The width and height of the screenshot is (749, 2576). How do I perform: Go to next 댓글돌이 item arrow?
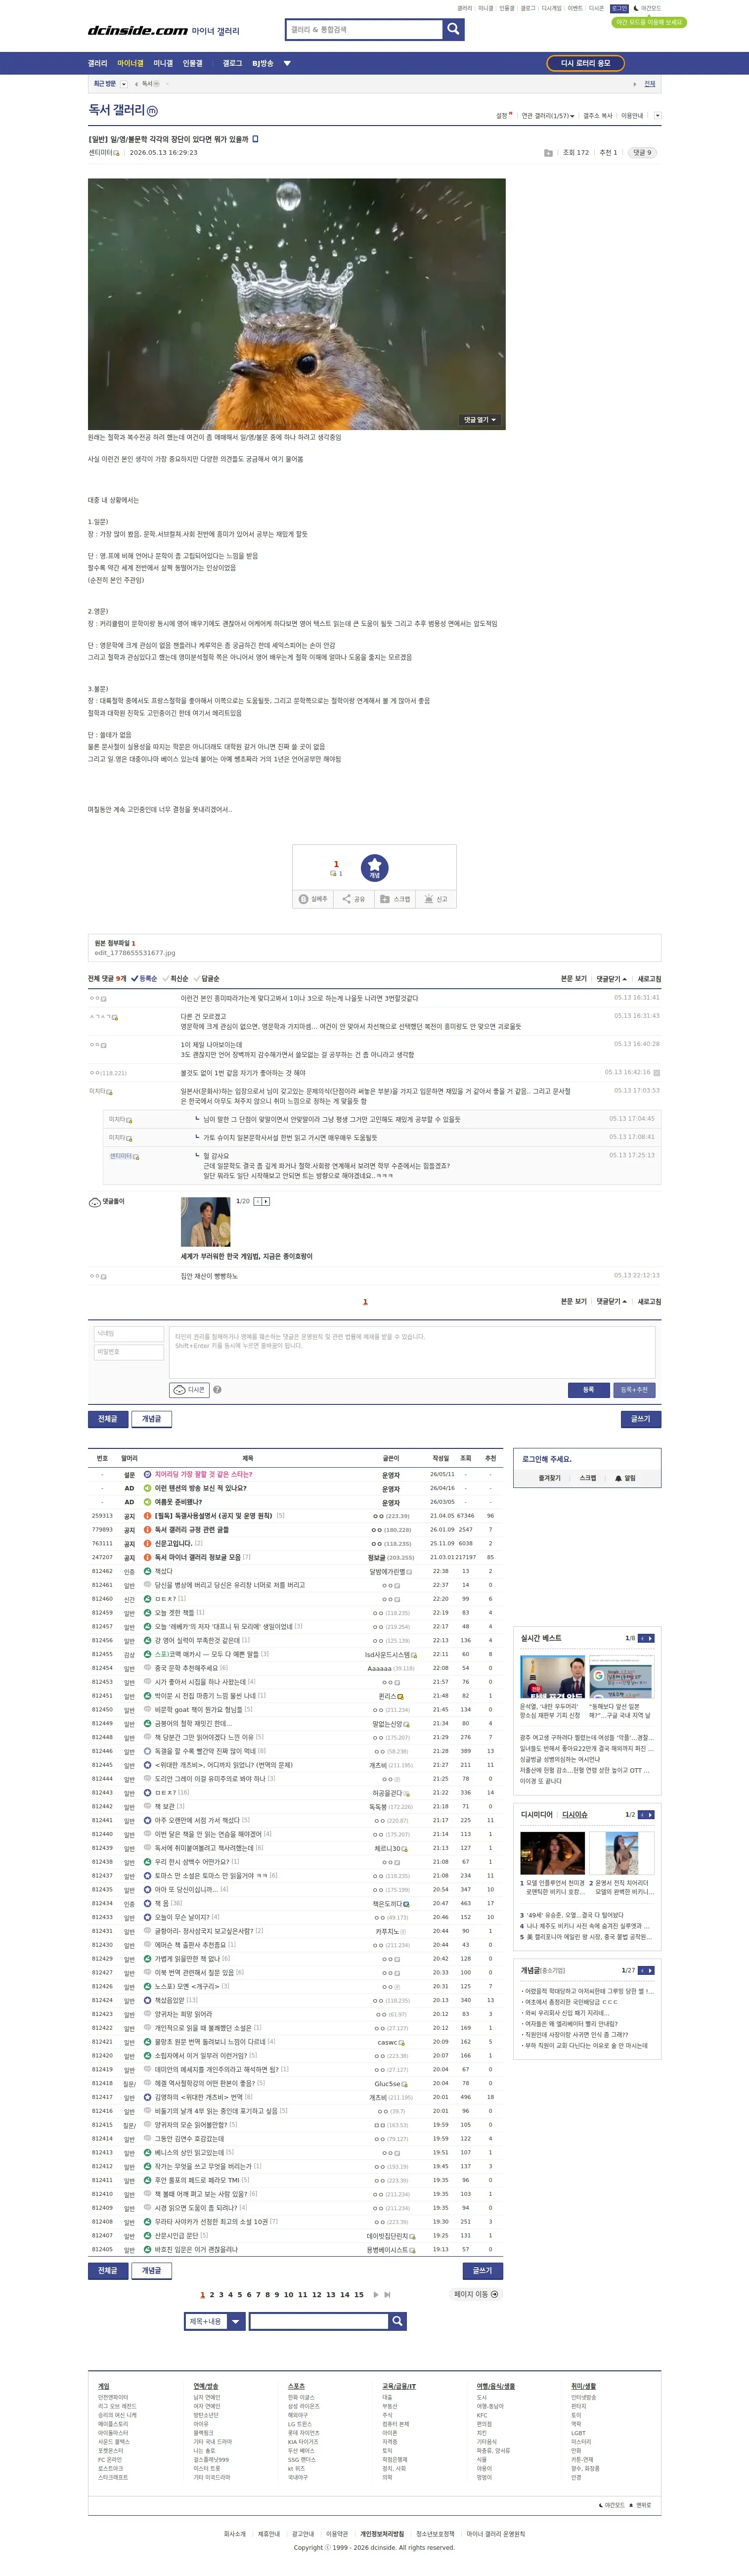(x=266, y=1201)
